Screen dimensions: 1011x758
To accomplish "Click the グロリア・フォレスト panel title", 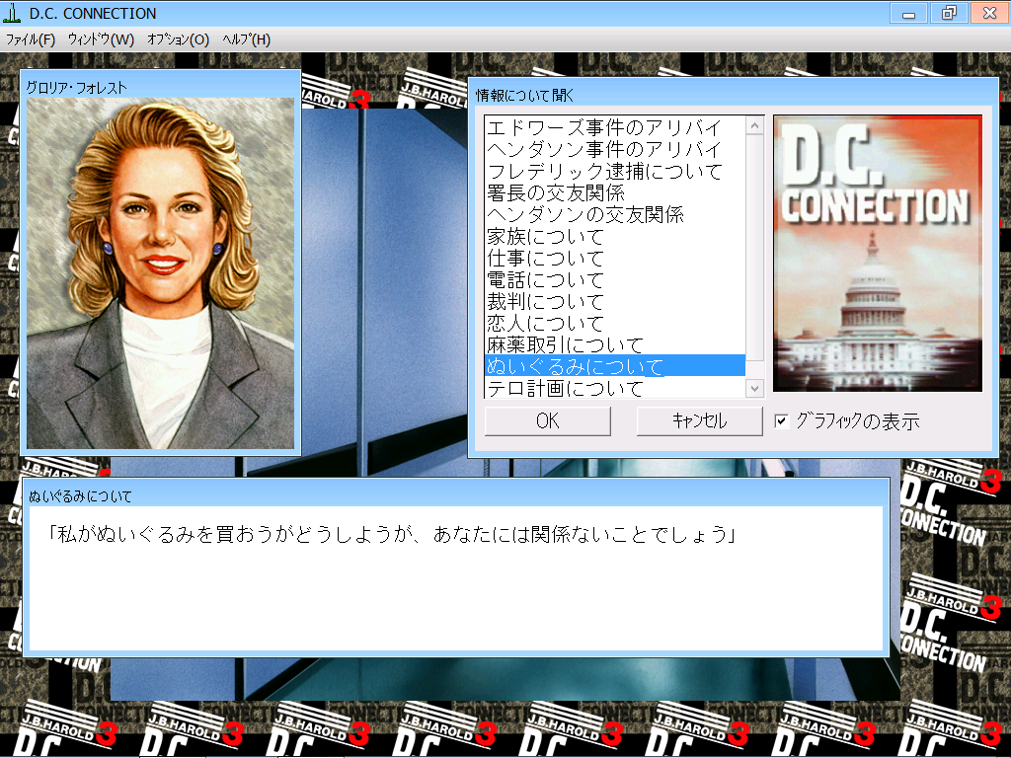I will pyautogui.click(x=76, y=88).
